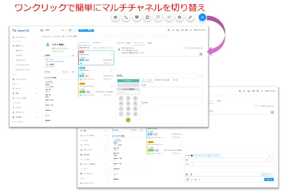This screenshot has width=289, height=192.
Task: Toggle the text-mode button in the mail composer
Action: [265, 174]
